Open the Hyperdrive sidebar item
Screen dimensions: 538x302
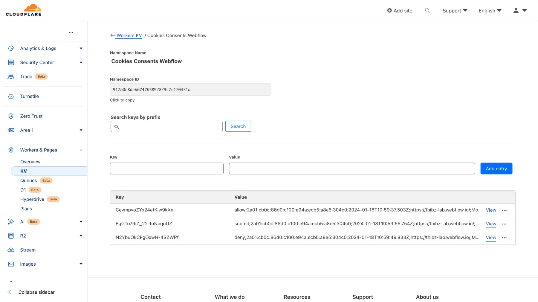(32, 199)
